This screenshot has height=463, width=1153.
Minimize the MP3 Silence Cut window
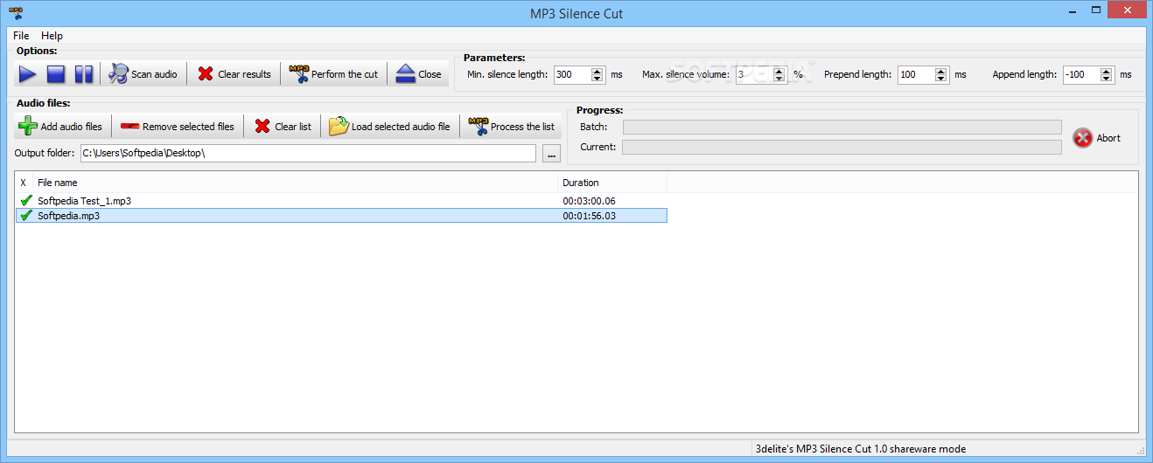pos(1072,10)
